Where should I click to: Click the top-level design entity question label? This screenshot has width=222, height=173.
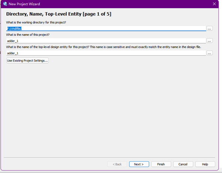pyautogui.click(x=104, y=47)
